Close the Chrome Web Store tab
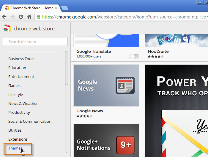The image size is (208, 157). pos(56,8)
